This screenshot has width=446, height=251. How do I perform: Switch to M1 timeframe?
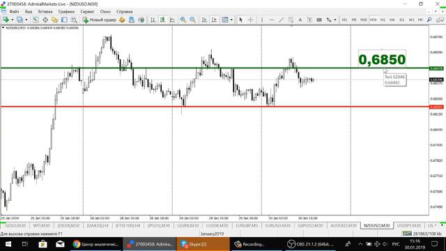point(344,20)
